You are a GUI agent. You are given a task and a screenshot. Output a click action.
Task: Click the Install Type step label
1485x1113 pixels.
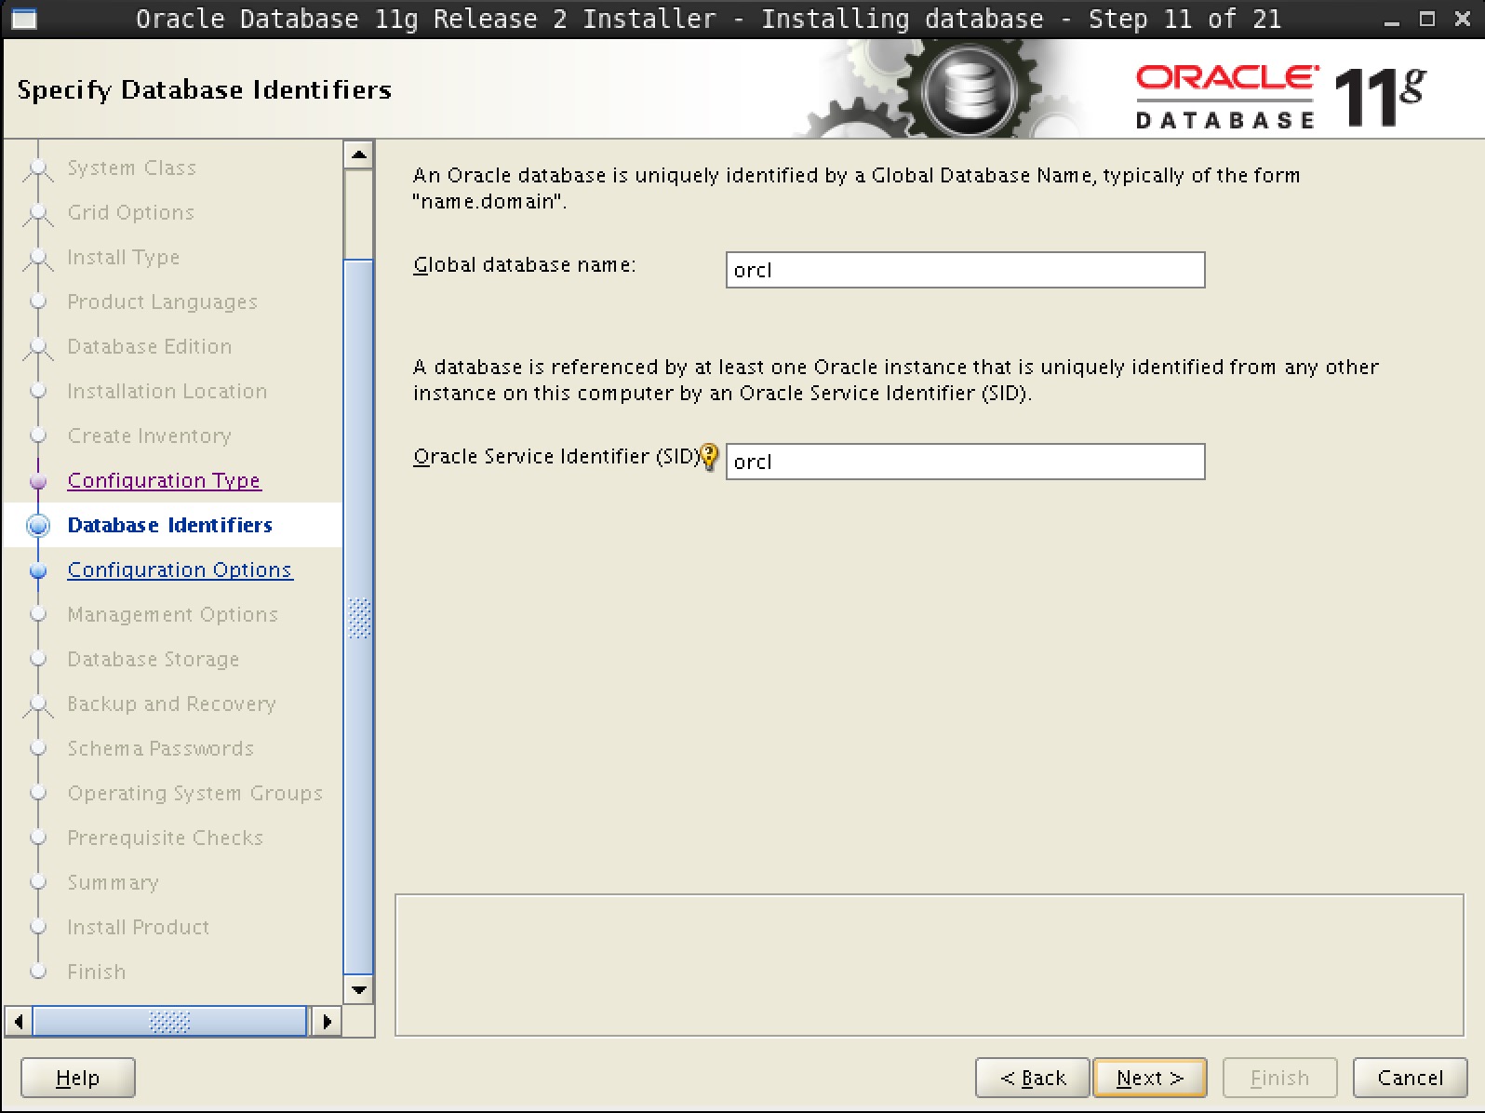(124, 257)
